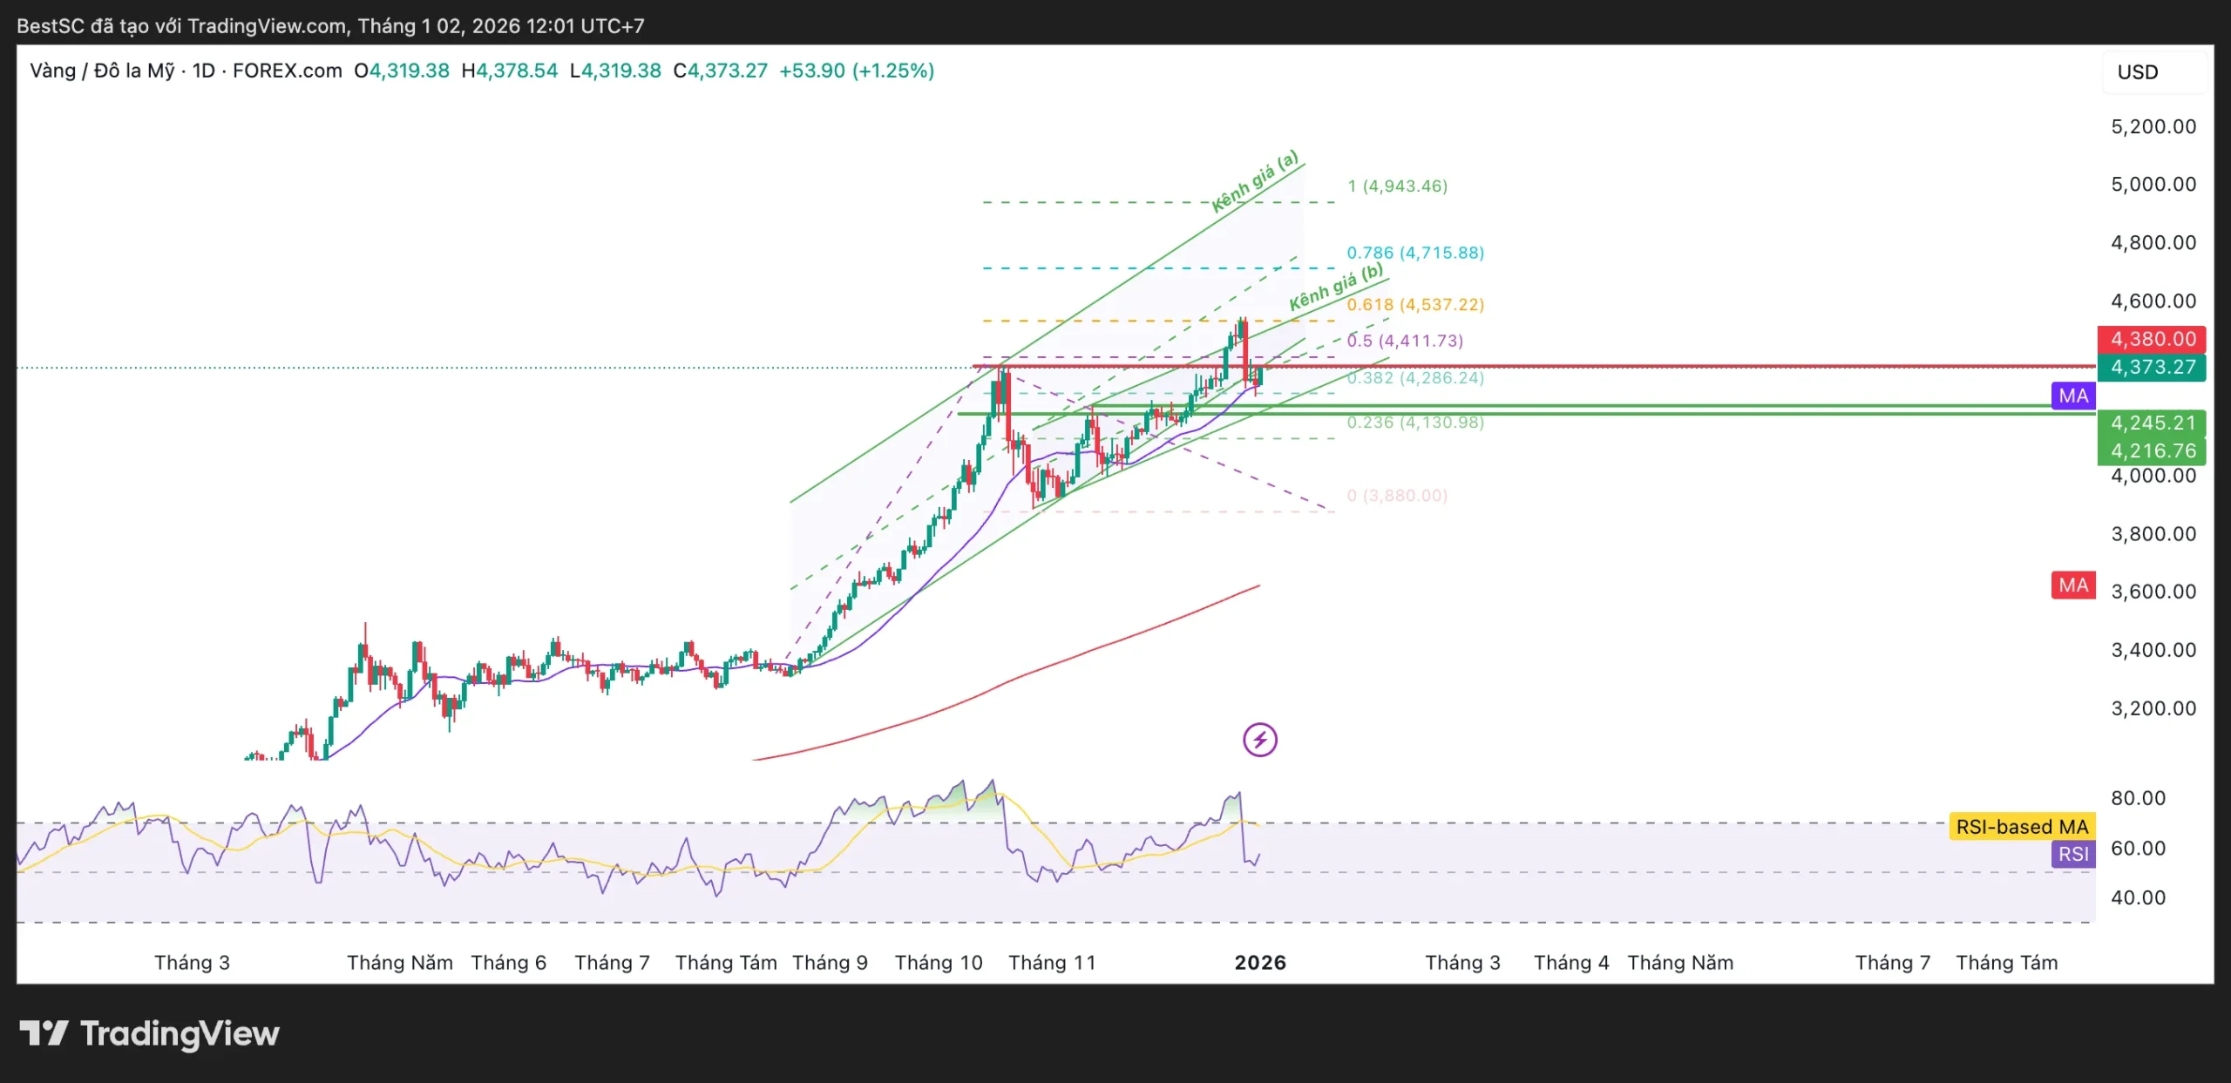This screenshot has height=1083, width=2231.
Task: Click the red MA label tag
Action: 2072,585
